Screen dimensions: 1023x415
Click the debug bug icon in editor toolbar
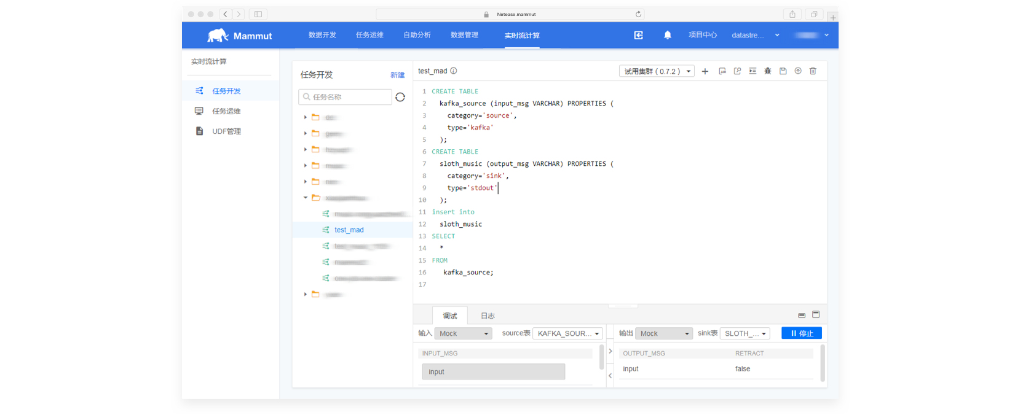click(767, 71)
